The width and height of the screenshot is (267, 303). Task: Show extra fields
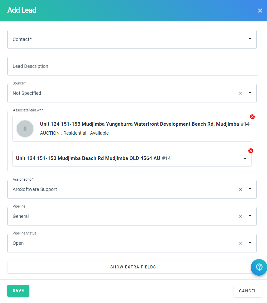pos(133,267)
